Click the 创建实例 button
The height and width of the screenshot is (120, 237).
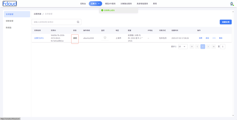pos(225,22)
